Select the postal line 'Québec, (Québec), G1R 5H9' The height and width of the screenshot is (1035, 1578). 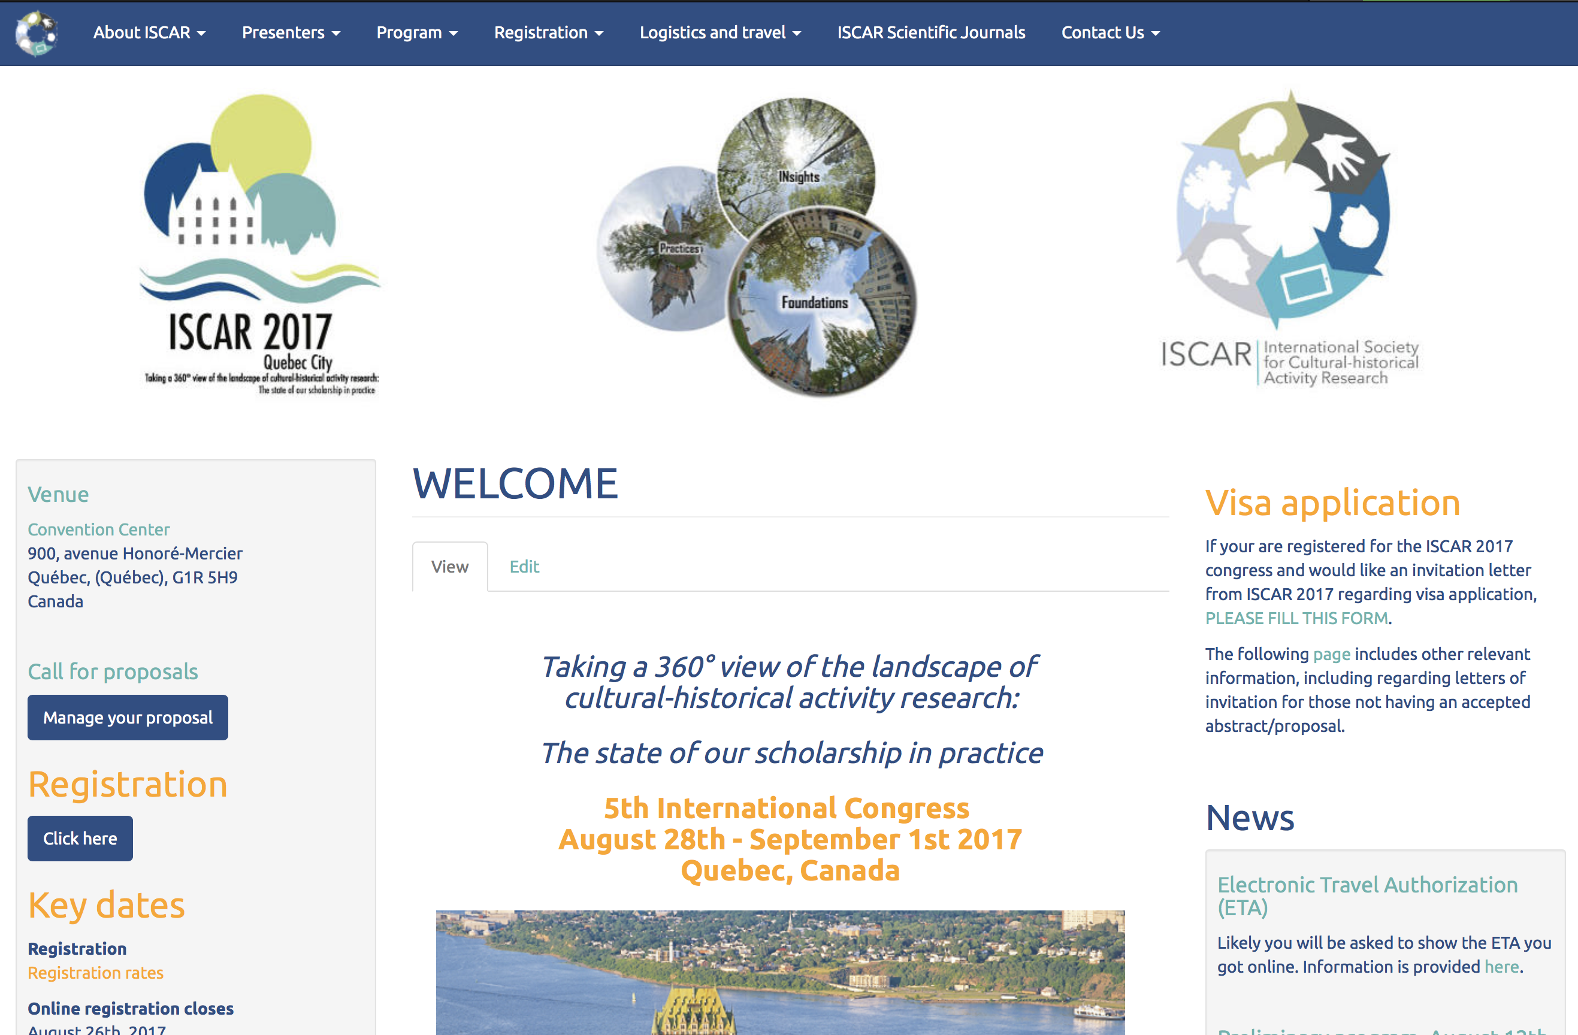coord(132,577)
